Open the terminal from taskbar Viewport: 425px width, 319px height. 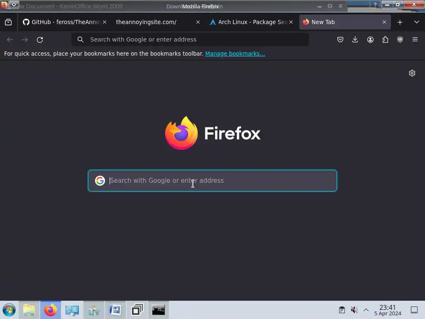[x=158, y=310]
